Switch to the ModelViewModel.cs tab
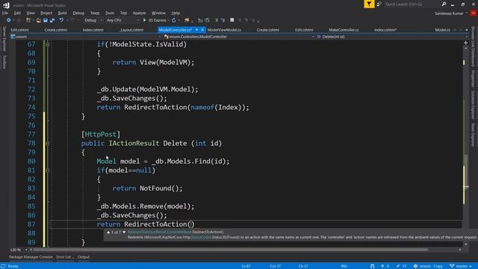The width and height of the screenshot is (478, 269). click(224, 30)
